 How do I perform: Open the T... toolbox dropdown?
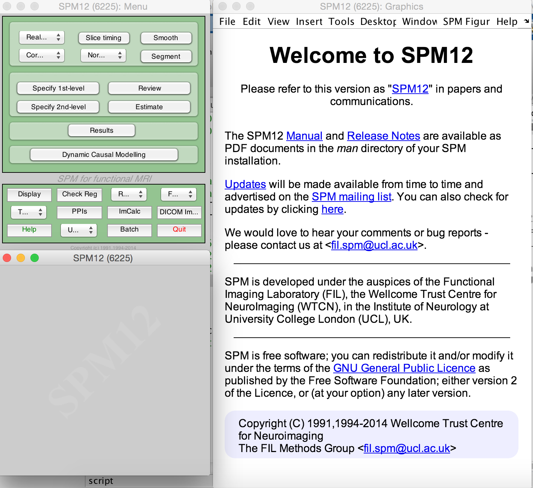29,212
